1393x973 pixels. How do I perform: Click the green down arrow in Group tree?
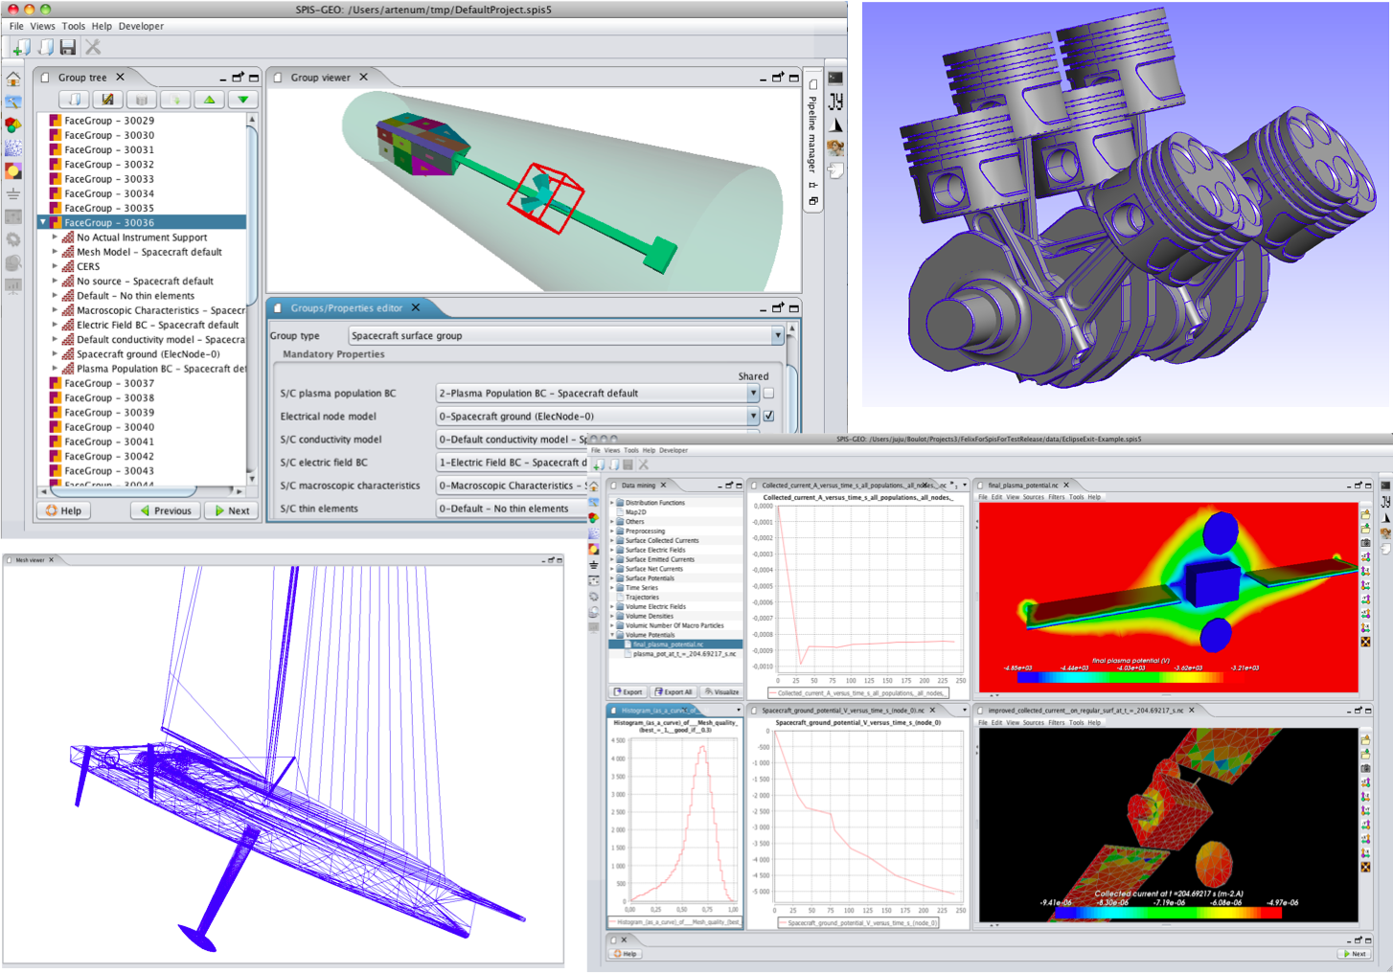click(242, 100)
